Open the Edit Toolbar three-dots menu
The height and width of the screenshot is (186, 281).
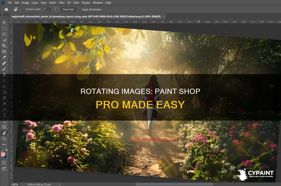pos(4,144)
